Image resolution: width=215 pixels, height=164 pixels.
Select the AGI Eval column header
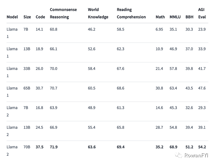tap(202, 13)
